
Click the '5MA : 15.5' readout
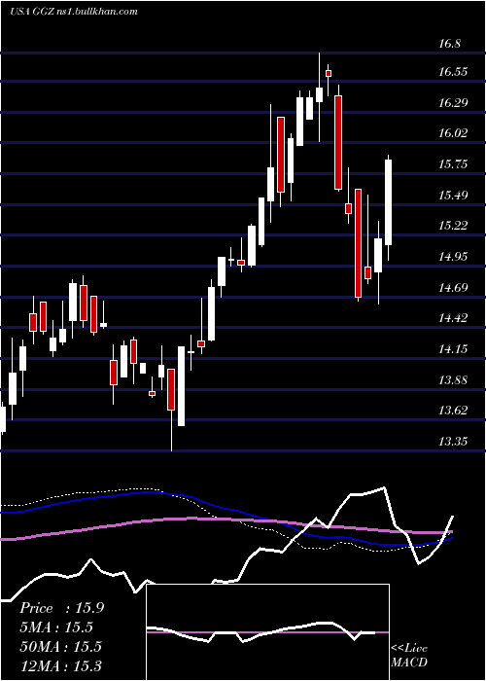tap(56, 627)
